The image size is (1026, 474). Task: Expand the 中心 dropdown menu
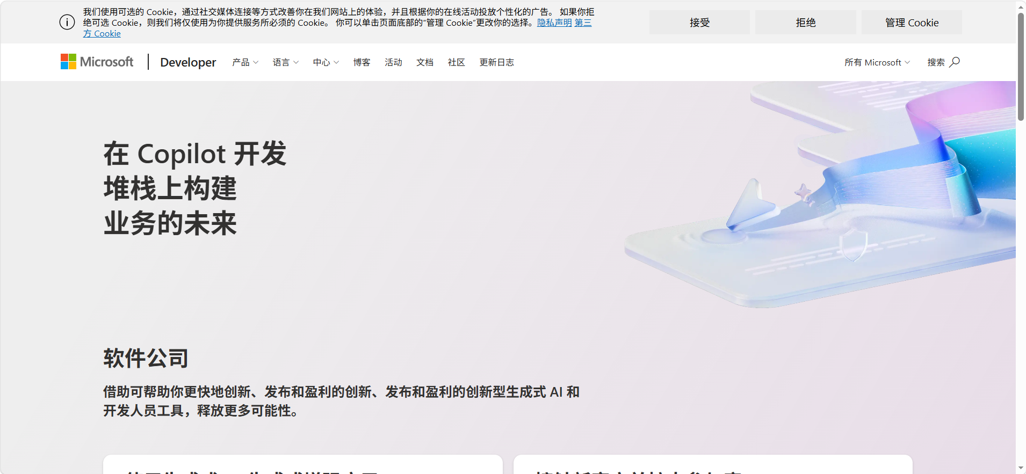click(326, 62)
